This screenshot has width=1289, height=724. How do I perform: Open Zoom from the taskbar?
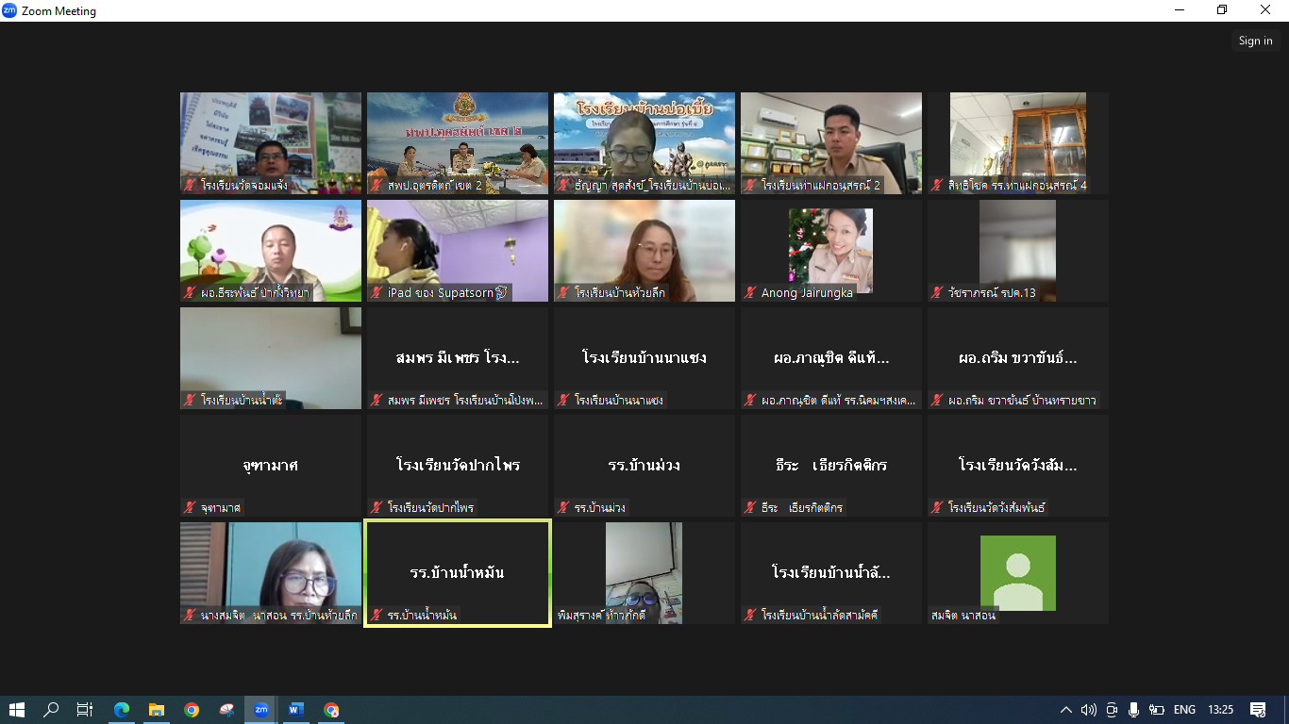[x=261, y=710]
